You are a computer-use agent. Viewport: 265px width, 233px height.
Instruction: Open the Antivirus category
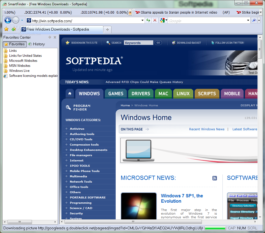77,129
